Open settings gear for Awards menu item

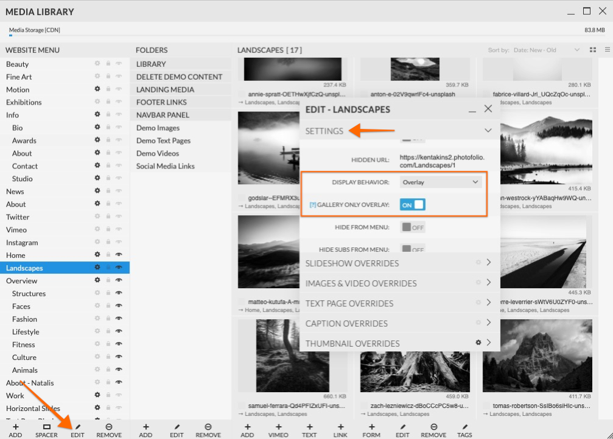pos(97,140)
